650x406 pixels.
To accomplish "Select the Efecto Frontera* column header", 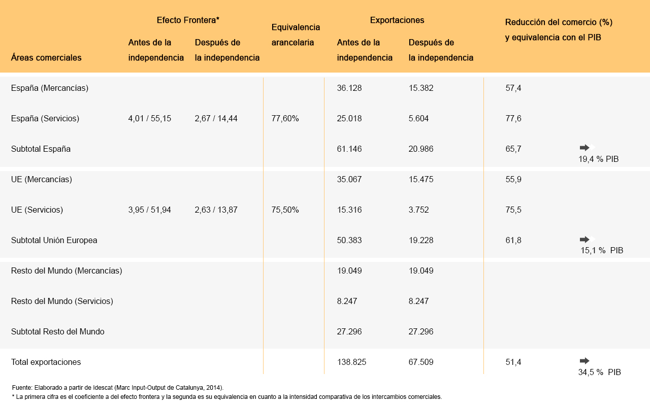I will 188,20.
